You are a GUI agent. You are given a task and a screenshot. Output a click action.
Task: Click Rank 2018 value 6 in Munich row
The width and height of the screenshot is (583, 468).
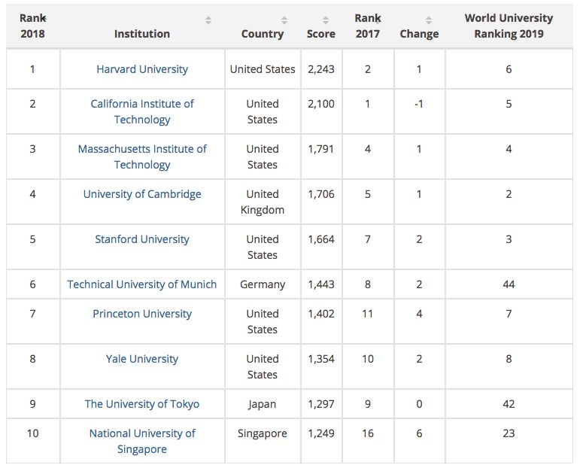click(32, 284)
